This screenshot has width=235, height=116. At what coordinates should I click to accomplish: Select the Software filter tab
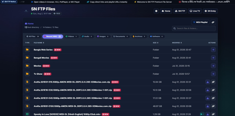[157, 36]
